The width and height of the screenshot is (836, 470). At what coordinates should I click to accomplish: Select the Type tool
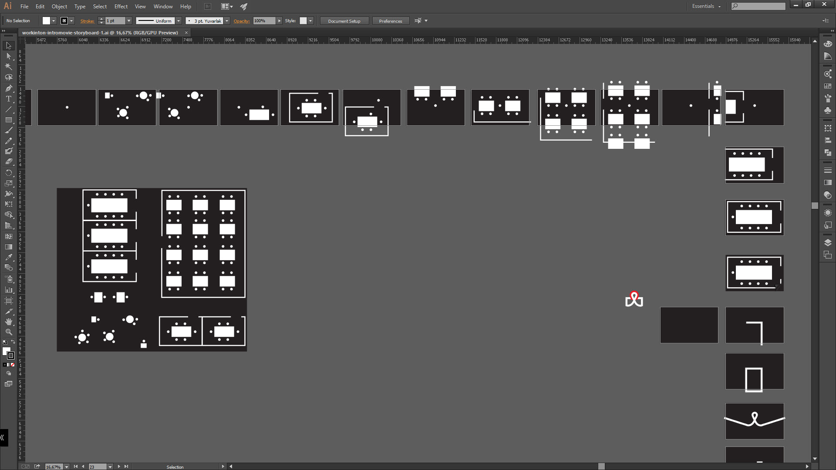(8, 99)
